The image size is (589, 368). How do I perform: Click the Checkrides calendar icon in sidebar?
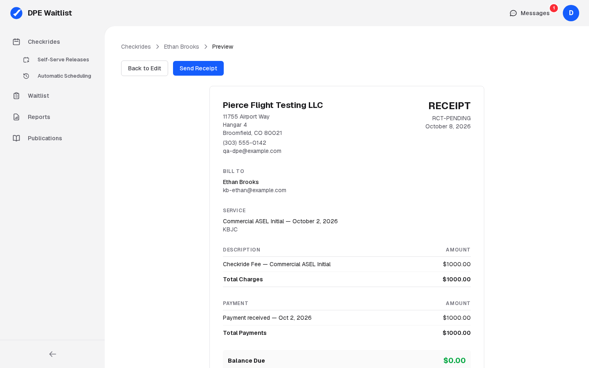(x=16, y=42)
